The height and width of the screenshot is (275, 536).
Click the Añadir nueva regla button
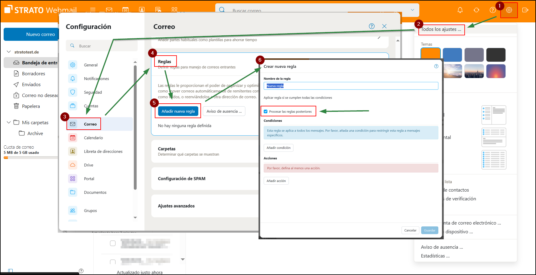coord(178,111)
